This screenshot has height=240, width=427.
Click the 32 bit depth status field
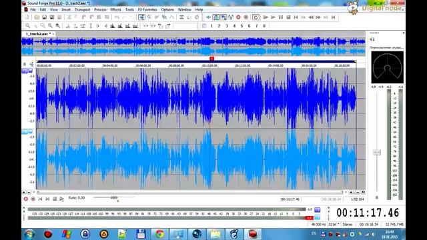[x=334, y=225]
